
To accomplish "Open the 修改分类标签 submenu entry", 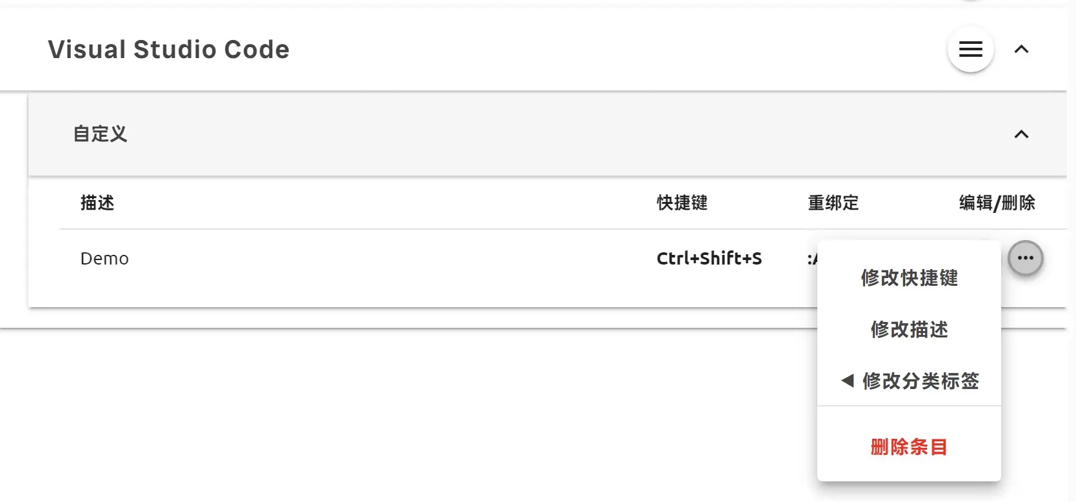I will coord(909,381).
